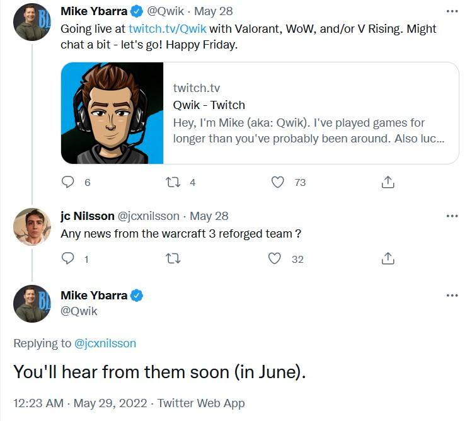Like jc Nilsson's tweet with 32 likes
The width and height of the screenshot is (472, 421).
tap(275, 258)
